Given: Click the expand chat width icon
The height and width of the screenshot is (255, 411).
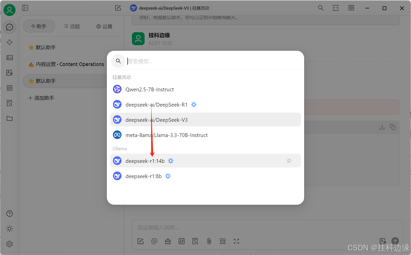Looking at the screenshot, I should pos(336,8).
